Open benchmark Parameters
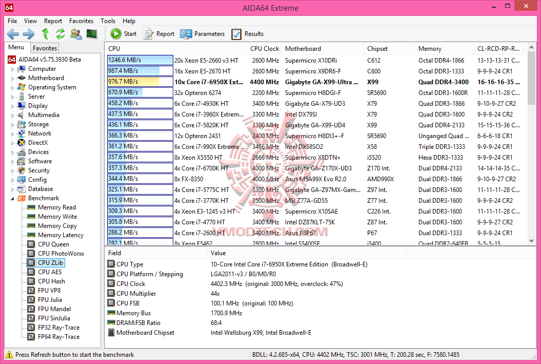 coord(202,34)
